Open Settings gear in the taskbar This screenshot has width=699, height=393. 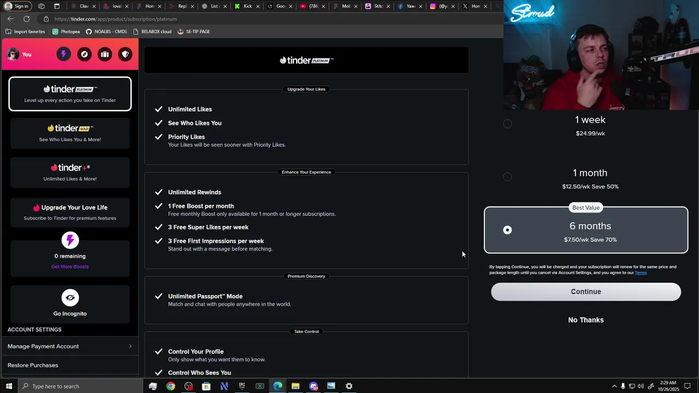349,386
